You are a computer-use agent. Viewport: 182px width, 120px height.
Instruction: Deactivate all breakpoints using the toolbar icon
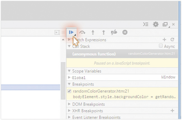pyautogui.click(x=114, y=32)
